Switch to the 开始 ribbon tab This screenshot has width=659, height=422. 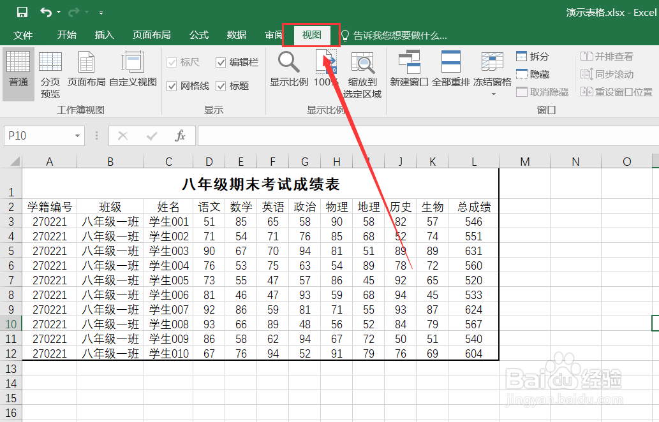(x=66, y=35)
